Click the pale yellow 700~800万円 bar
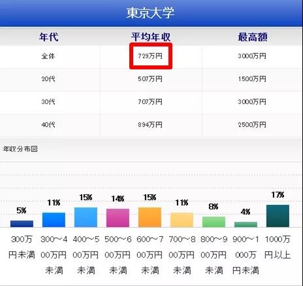The height and width of the screenshot is (286, 303). click(182, 220)
